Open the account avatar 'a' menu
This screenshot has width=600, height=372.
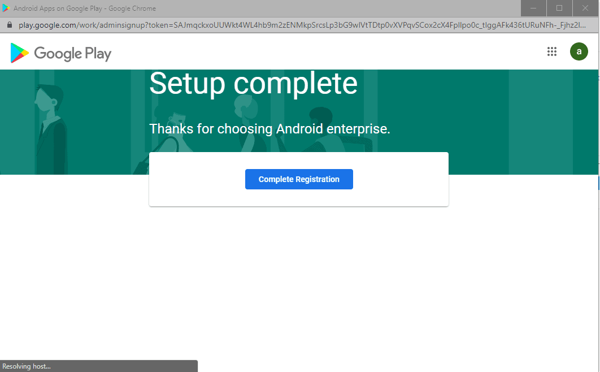coord(579,51)
